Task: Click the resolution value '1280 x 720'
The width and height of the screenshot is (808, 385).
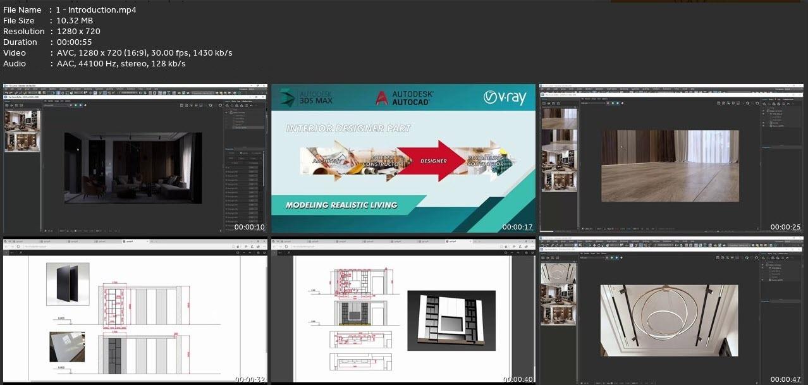Action: pyautogui.click(x=78, y=31)
